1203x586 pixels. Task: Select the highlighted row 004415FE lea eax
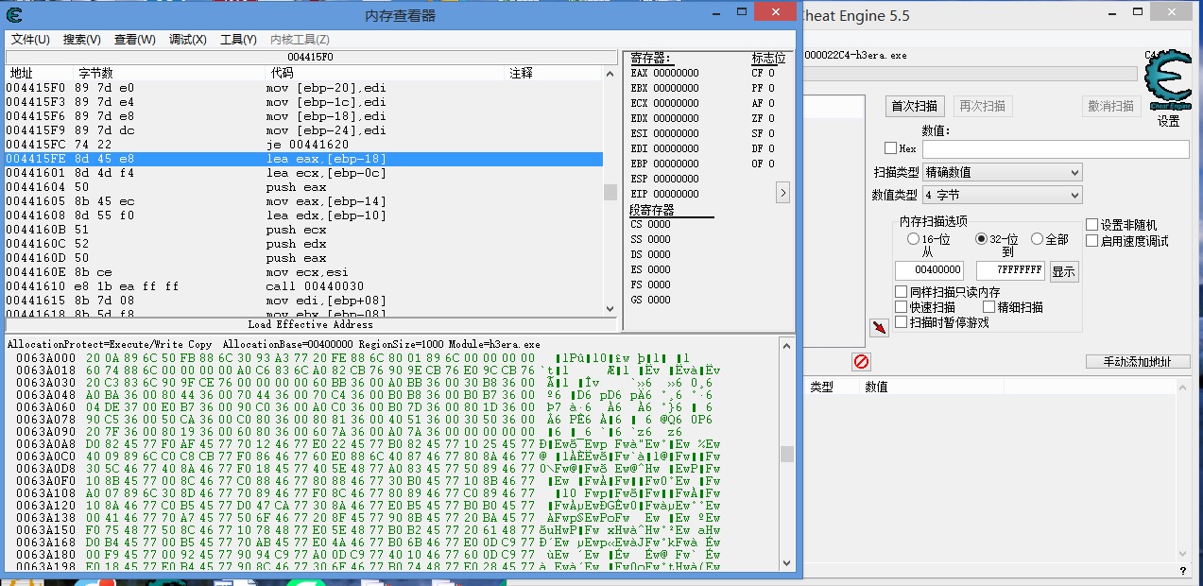pyautogui.click(x=304, y=159)
